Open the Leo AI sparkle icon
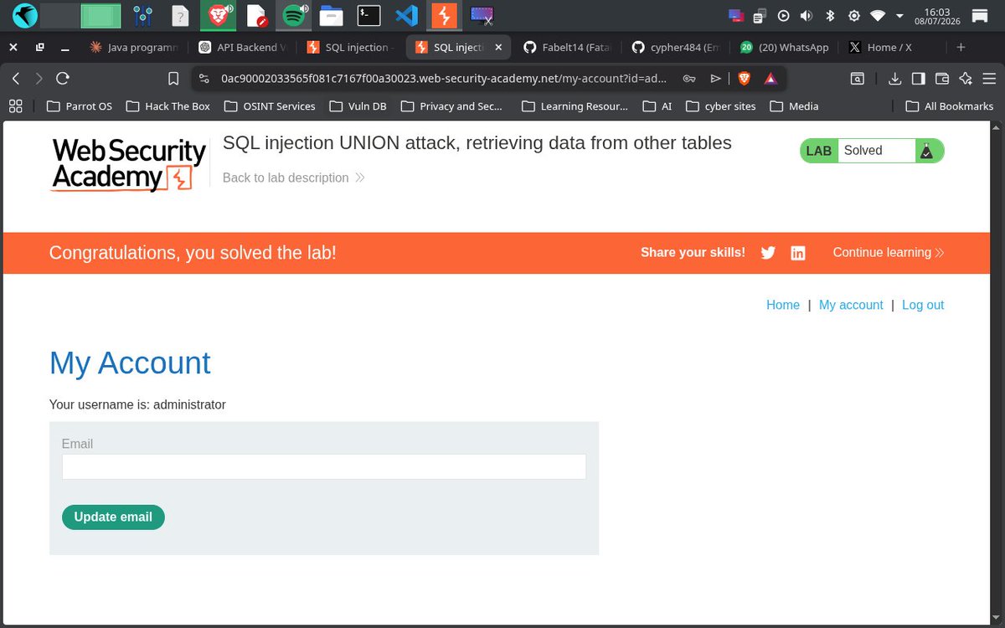 click(x=966, y=79)
